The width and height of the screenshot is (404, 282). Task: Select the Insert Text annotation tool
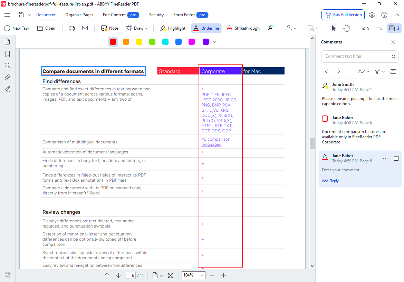270,28
